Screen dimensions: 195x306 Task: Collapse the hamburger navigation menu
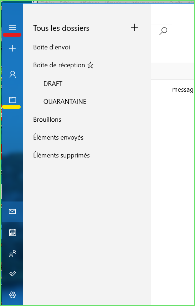12,28
